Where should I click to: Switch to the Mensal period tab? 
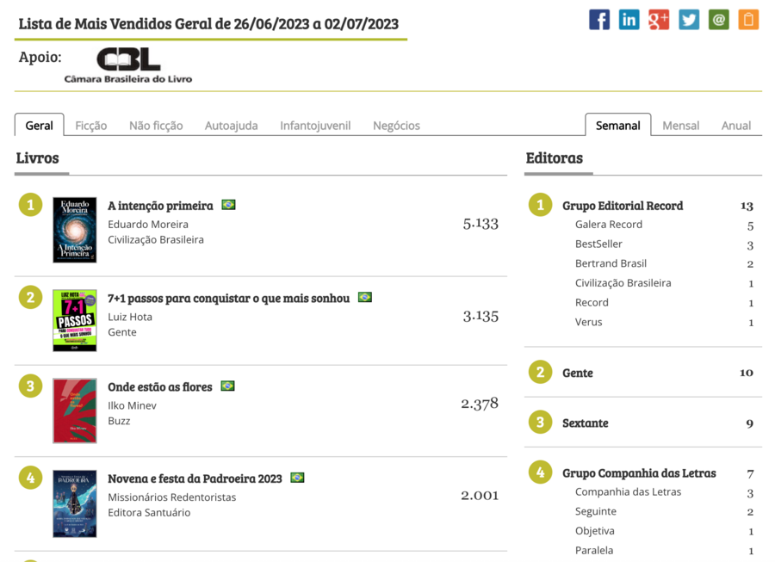[680, 126]
